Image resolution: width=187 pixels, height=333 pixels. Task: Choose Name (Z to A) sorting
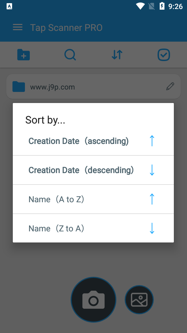coord(93,228)
